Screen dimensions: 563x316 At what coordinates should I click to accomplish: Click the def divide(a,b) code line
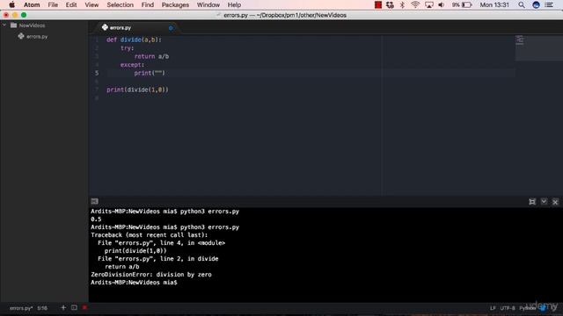[x=134, y=39]
